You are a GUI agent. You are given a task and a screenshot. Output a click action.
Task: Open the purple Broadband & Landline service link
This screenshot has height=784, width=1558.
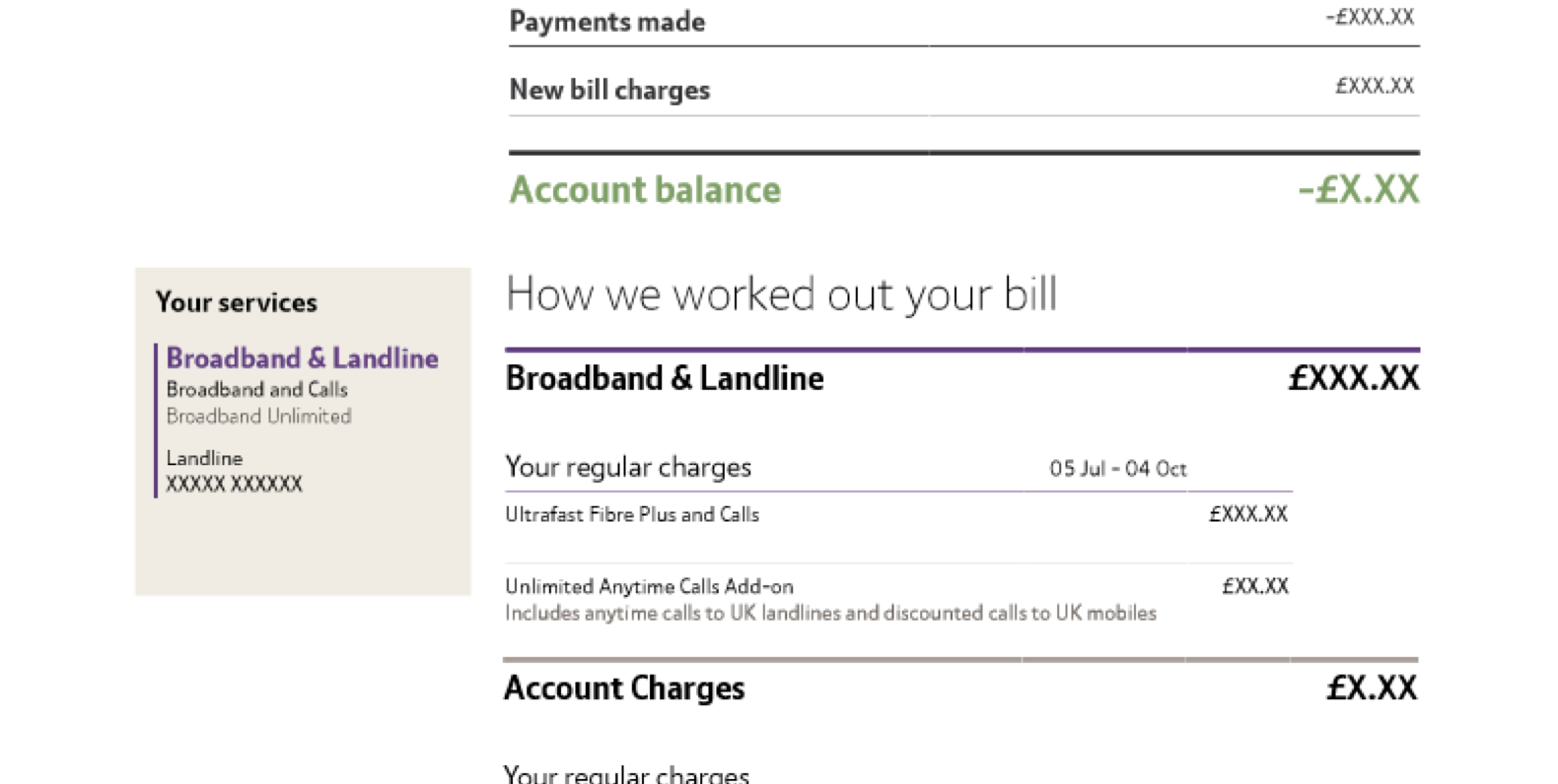click(x=302, y=358)
